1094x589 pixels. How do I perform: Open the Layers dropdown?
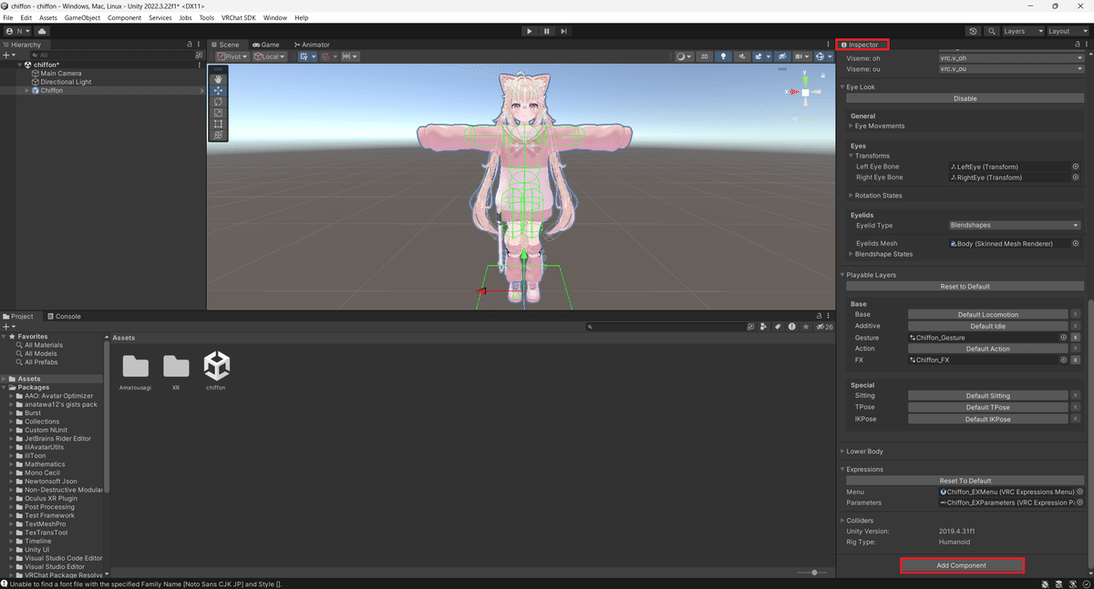[1021, 31]
